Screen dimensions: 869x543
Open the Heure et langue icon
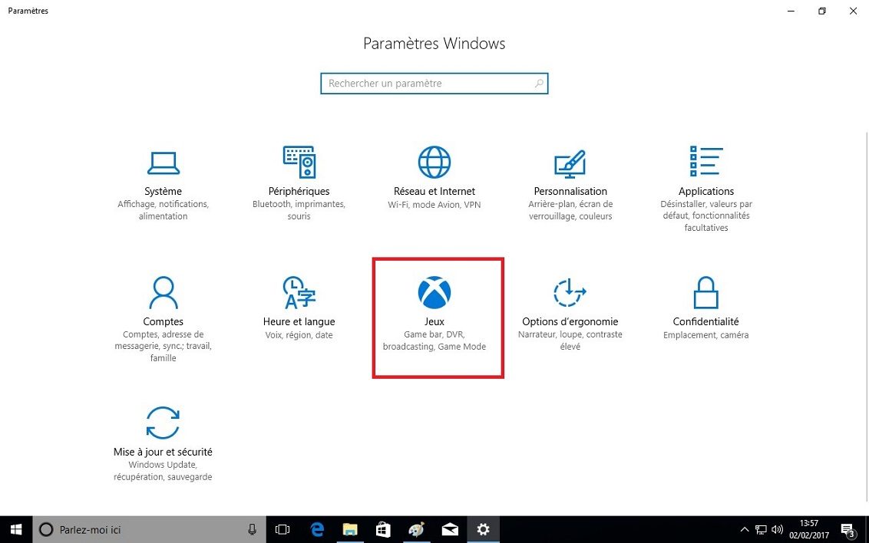click(299, 292)
